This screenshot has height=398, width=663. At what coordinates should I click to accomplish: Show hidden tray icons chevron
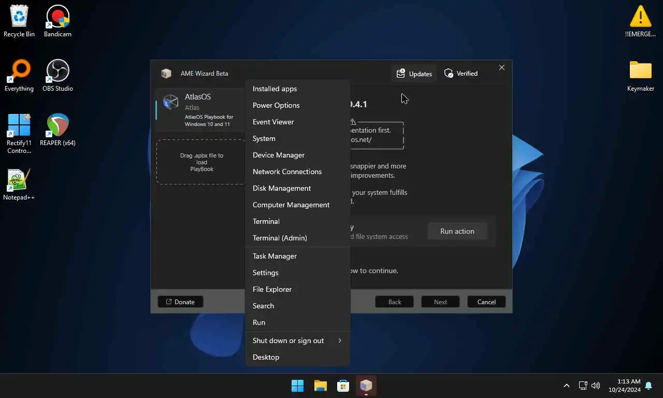566,386
